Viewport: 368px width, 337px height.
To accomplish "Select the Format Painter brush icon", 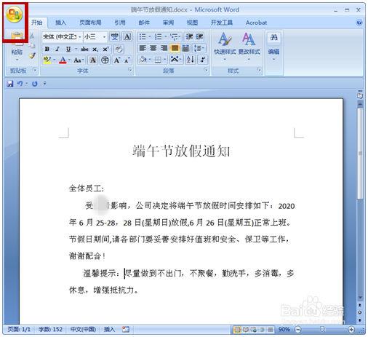I will 32,56.
